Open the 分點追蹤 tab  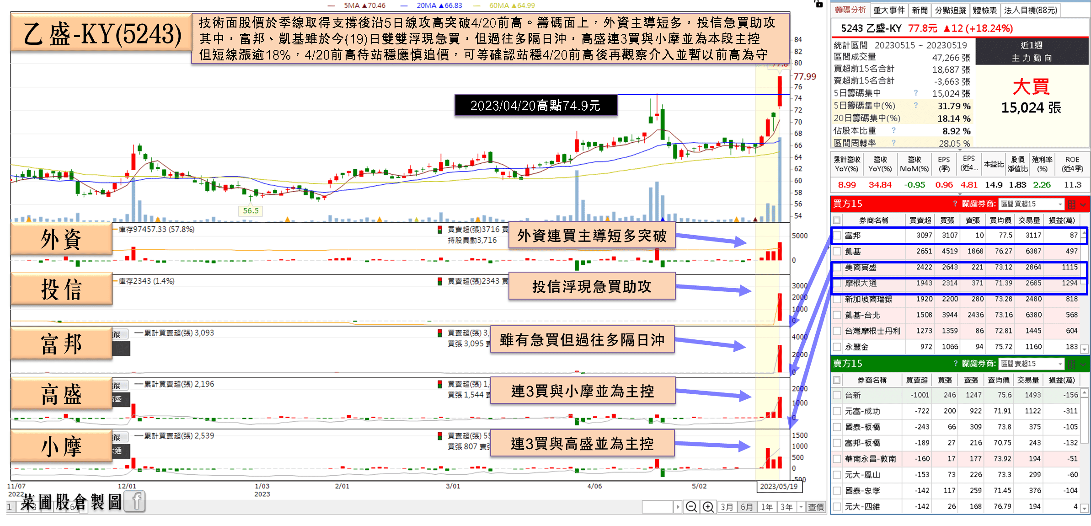pos(950,10)
